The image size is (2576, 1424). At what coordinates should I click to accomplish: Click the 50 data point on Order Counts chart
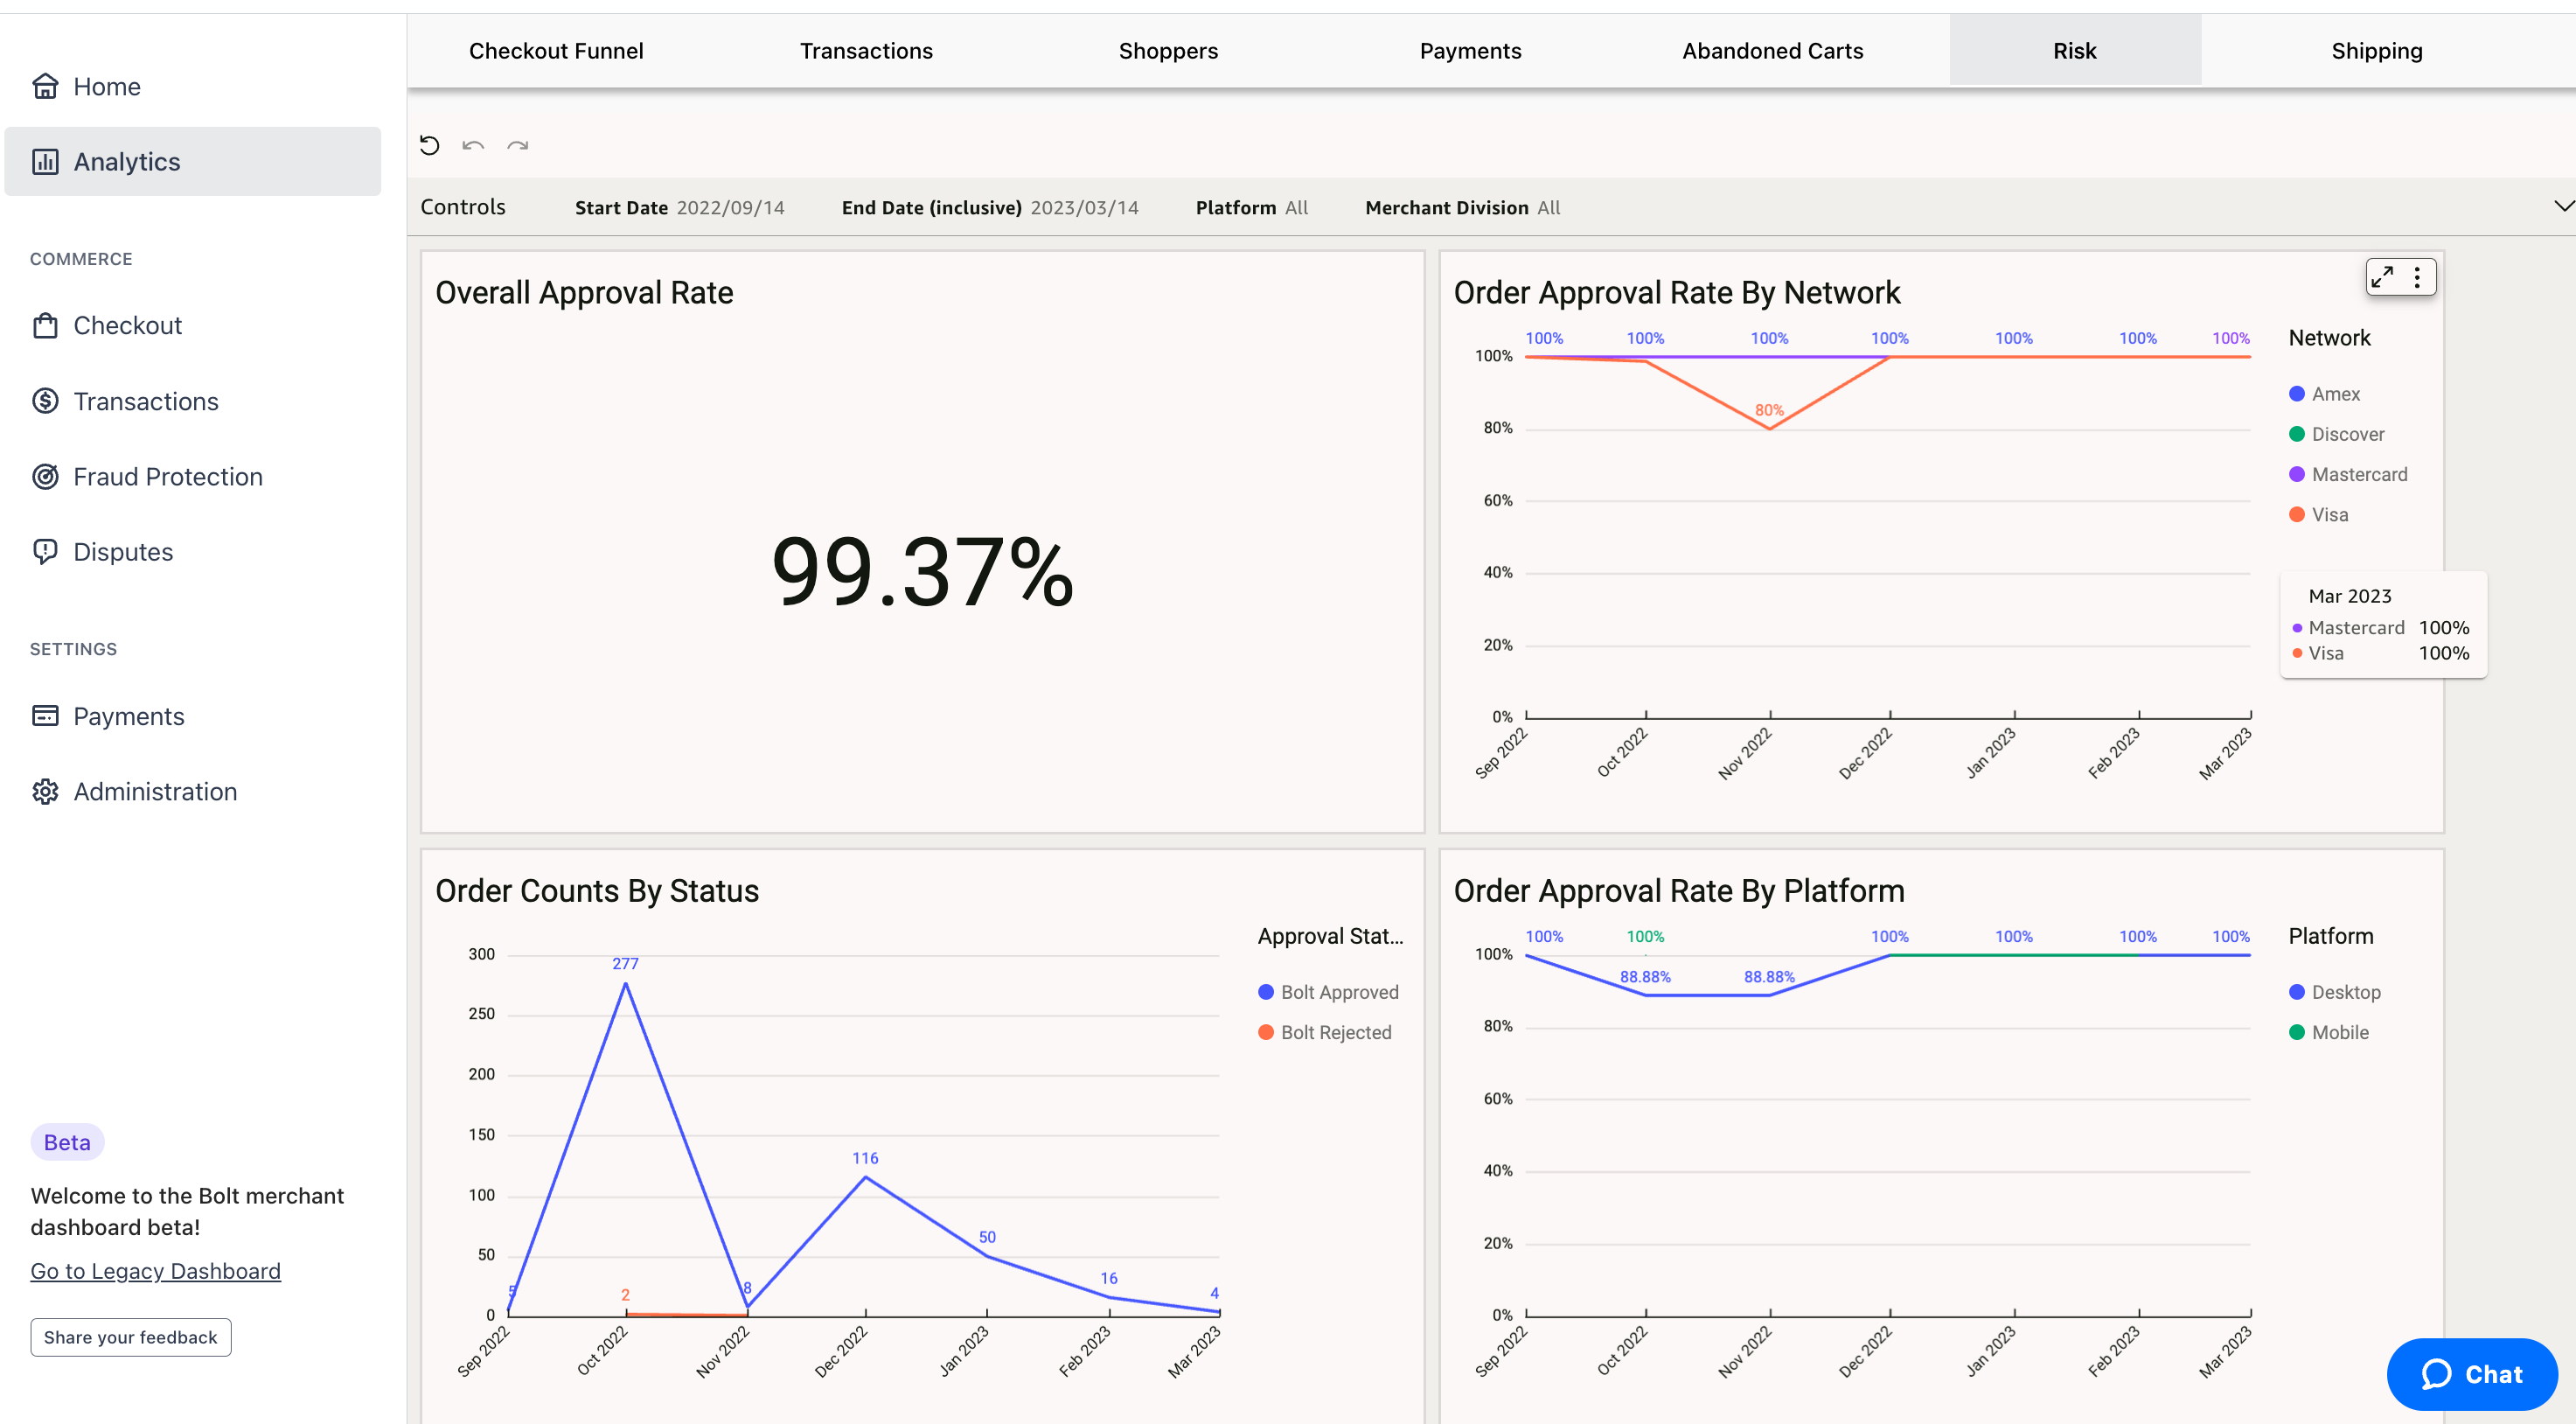pos(987,1256)
